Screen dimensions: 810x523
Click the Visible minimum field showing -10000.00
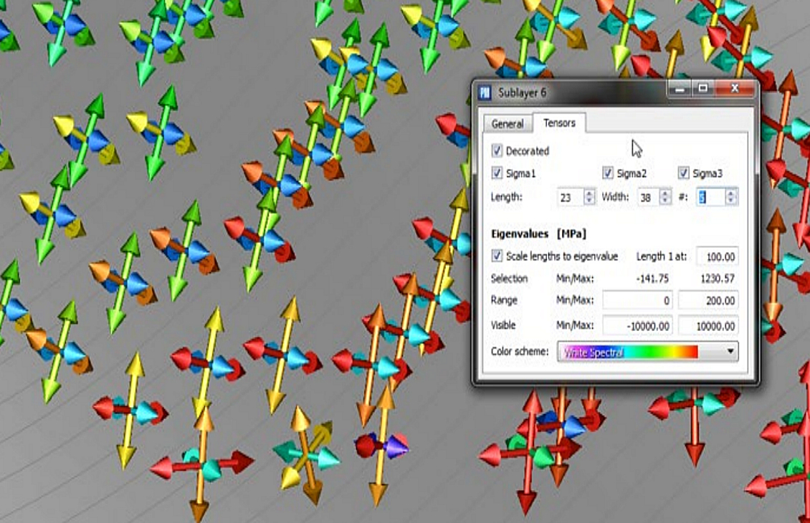[637, 326]
